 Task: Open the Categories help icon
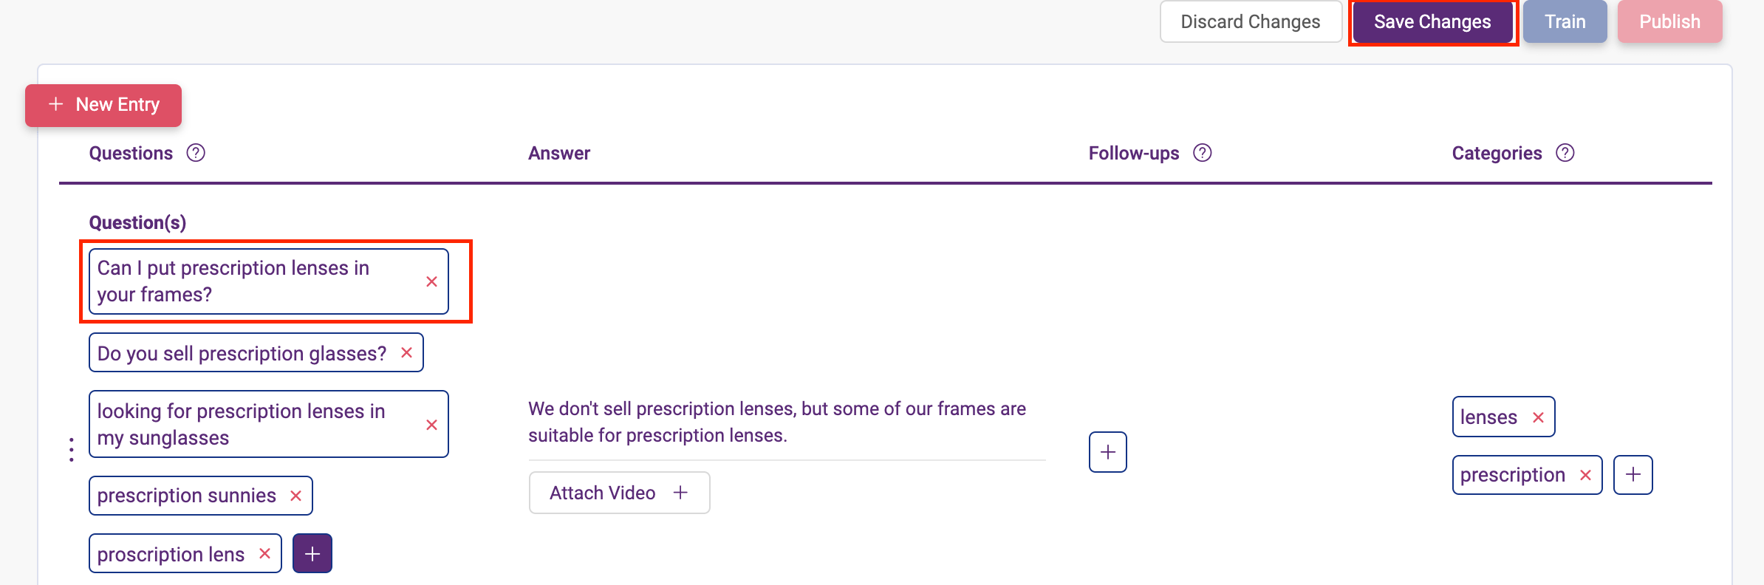[x=1565, y=153]
